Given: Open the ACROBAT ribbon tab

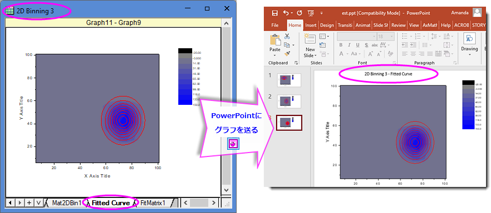Looking at the screenshot, I should click(462, 26).
